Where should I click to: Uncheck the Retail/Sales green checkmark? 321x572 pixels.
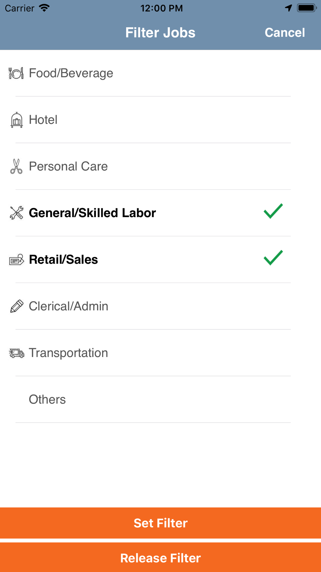[x=273, y=258]
